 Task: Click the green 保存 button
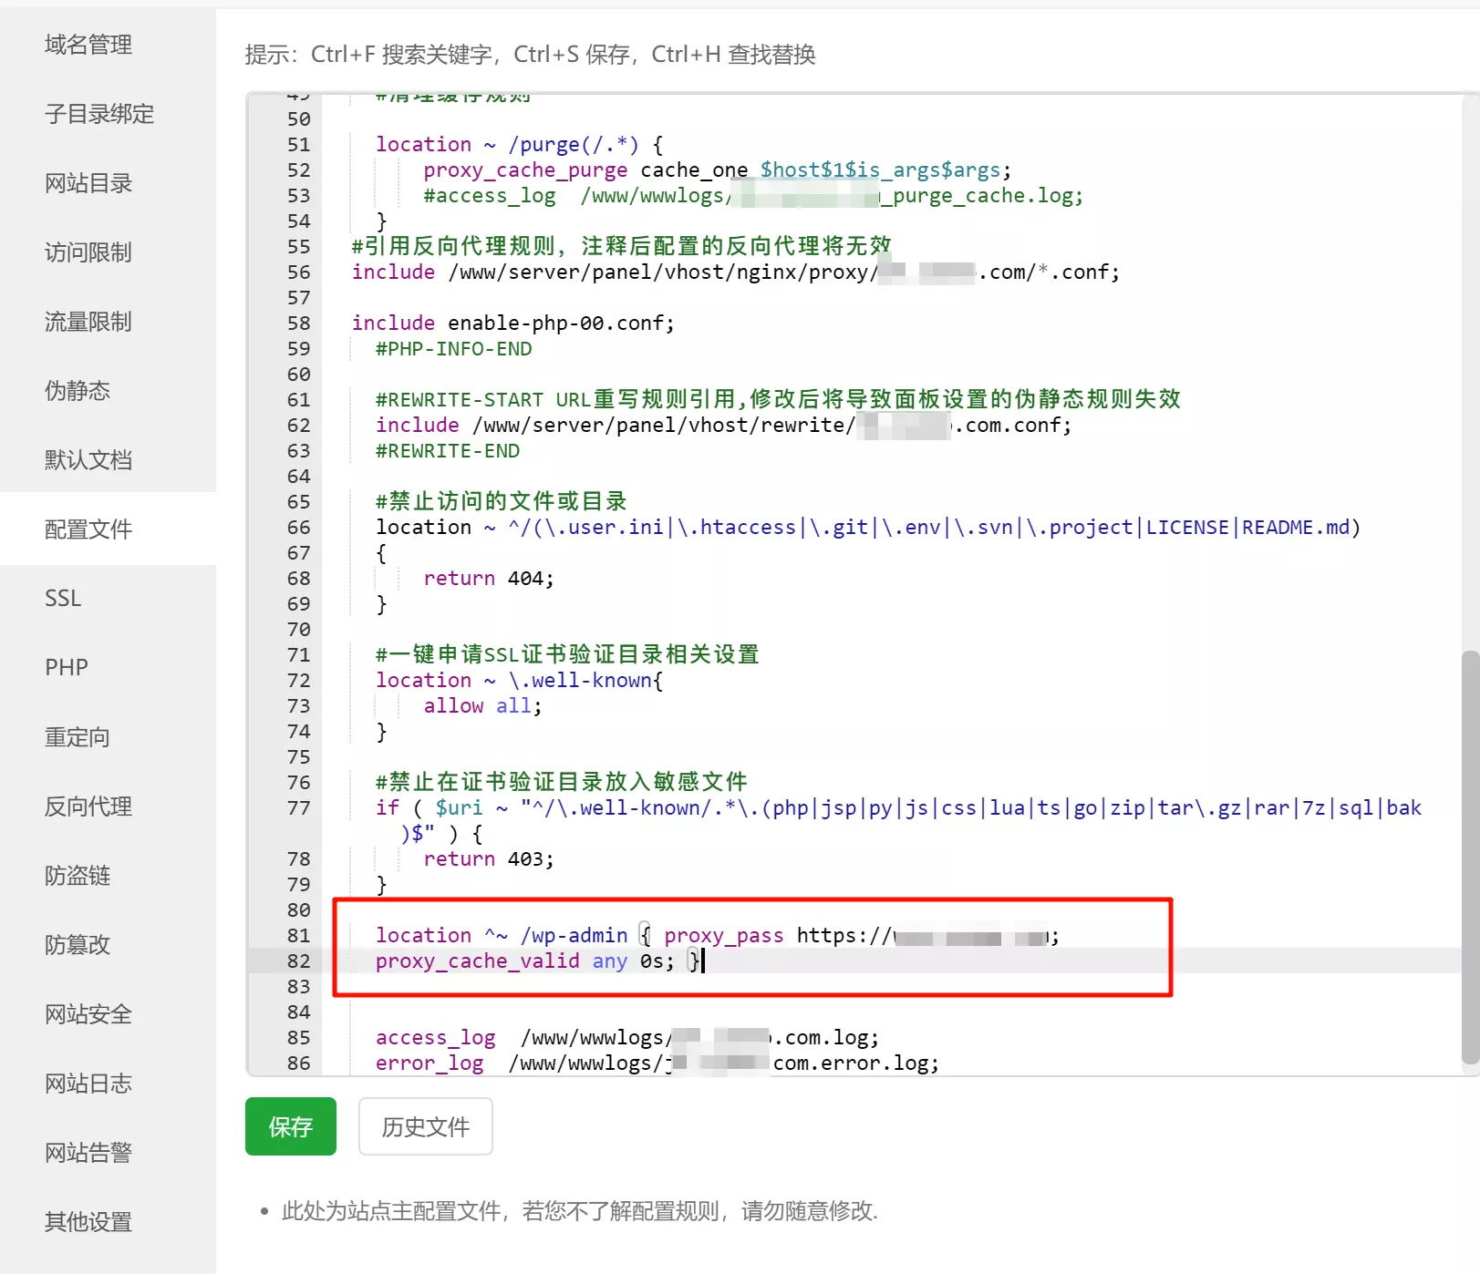pos(290,1126)
